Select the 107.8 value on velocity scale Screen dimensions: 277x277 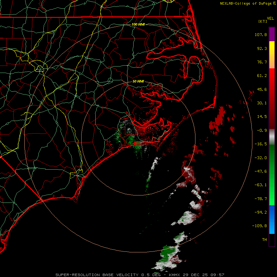pyautogui.click(x=261, y=34)
